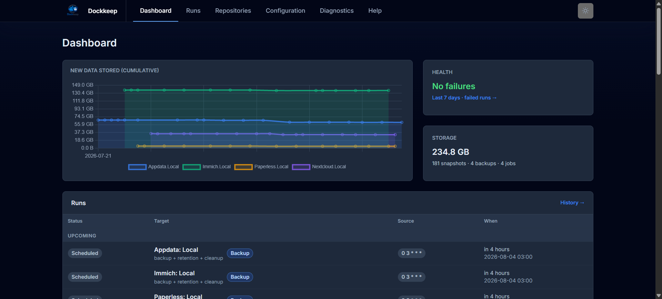Viewport: 662px width, 299px height.
Task: Toggle the Paperless.Local legend swatch
Action: (243, 167)
